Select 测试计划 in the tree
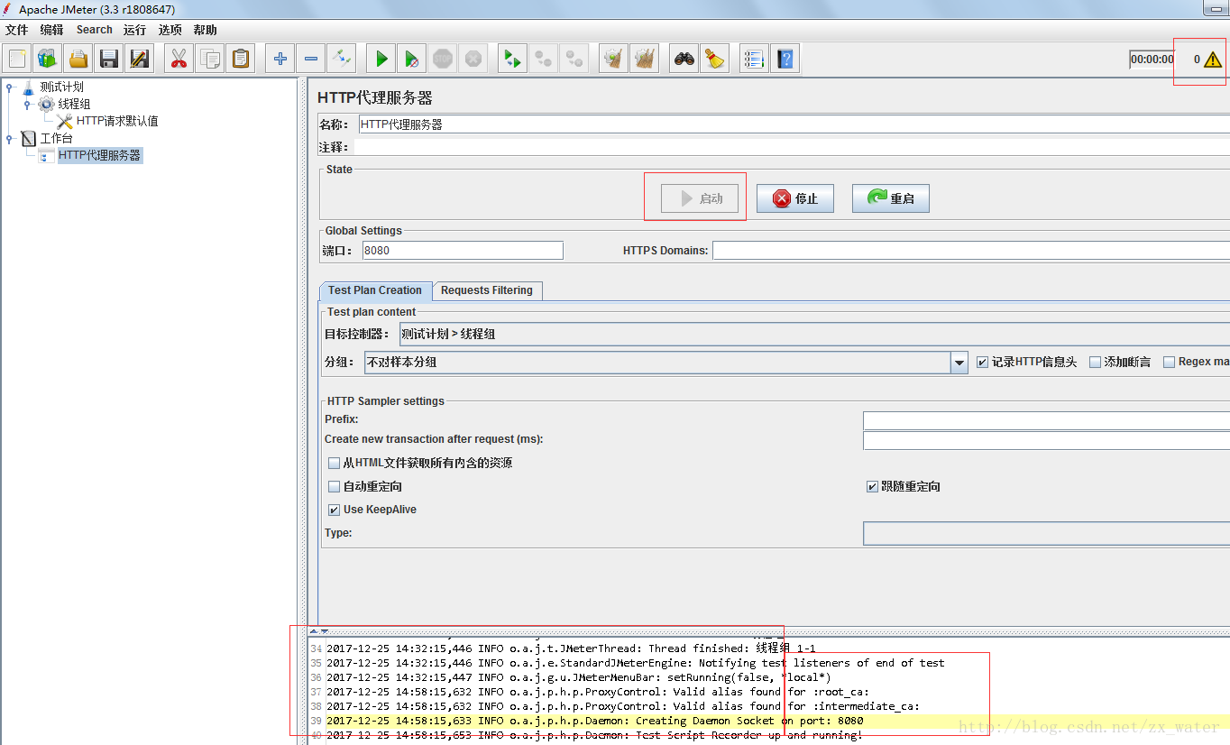The image size is (1230, 745). (61, 87)
